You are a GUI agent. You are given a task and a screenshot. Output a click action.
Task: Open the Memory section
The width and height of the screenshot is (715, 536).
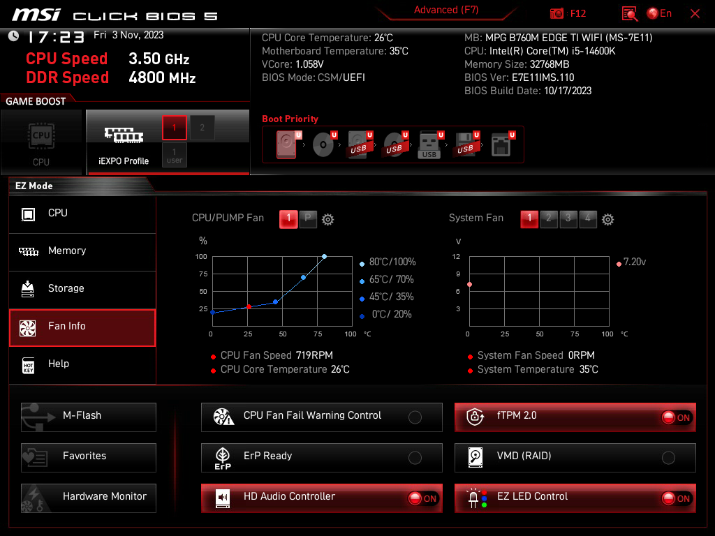[82, 251]
